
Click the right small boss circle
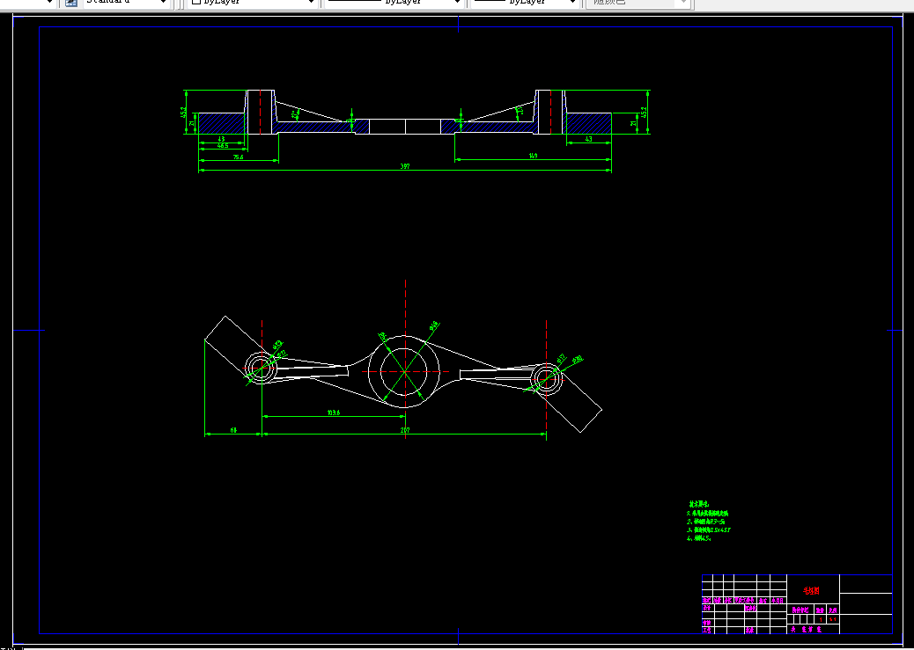click(x=546, y=379)
